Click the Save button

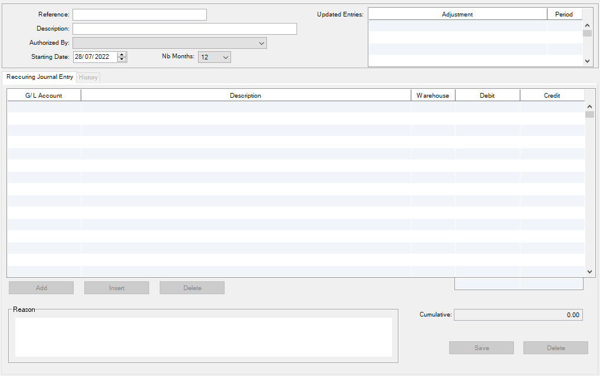click(482, 348)
